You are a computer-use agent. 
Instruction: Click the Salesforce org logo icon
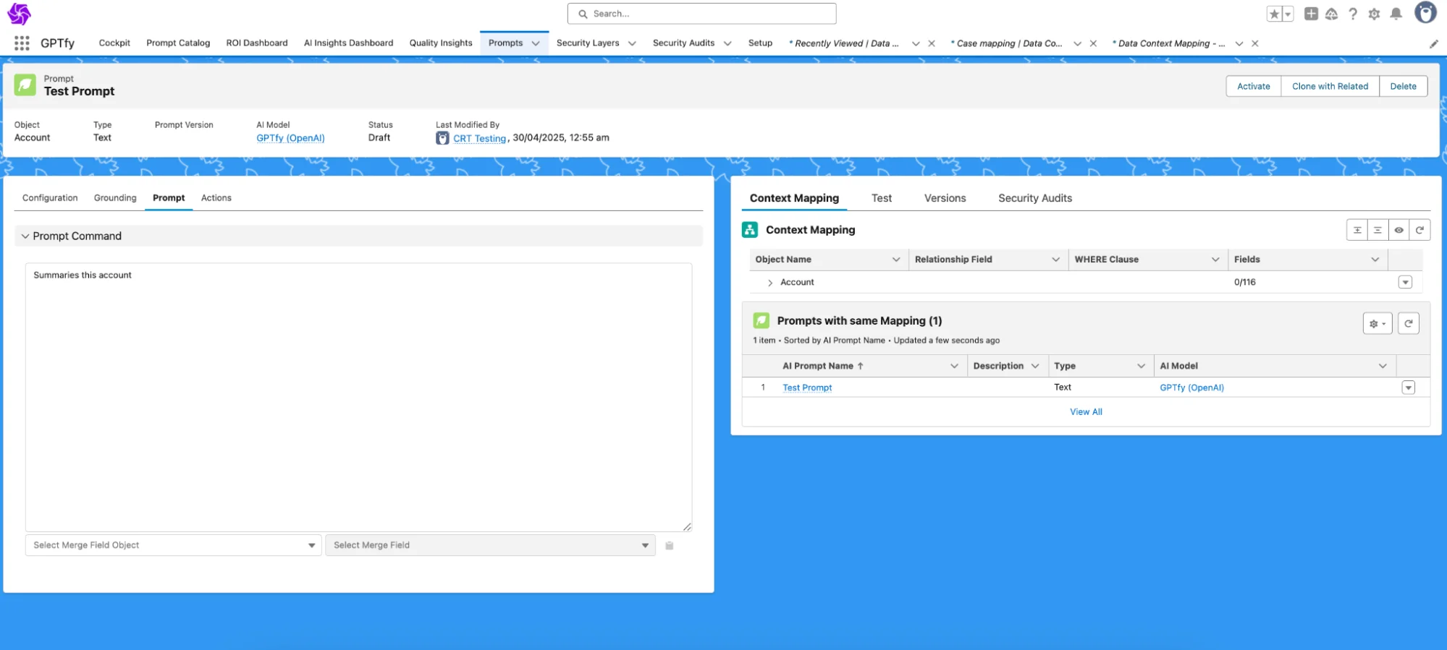click(x=20, y=14)
